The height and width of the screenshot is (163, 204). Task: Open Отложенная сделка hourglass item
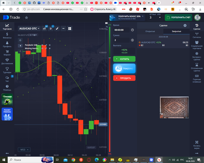point(197,67)
